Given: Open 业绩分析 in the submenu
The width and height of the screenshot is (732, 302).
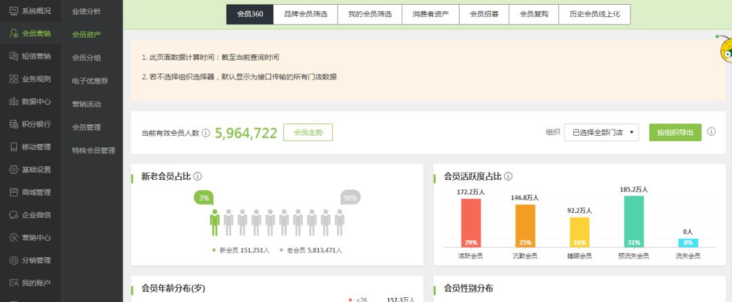Looking at the screenshot, I should [86, 12].
